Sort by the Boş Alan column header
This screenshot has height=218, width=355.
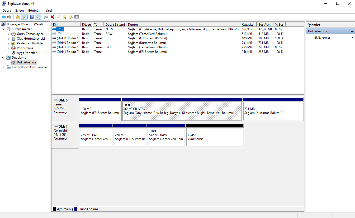pyautogui.click(x=265, y=24)
